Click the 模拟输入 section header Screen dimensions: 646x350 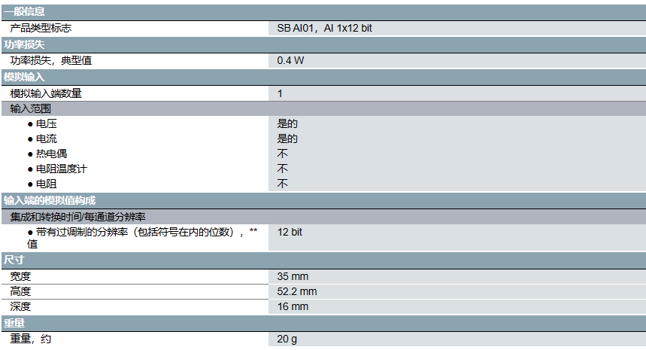pos(24,77)
